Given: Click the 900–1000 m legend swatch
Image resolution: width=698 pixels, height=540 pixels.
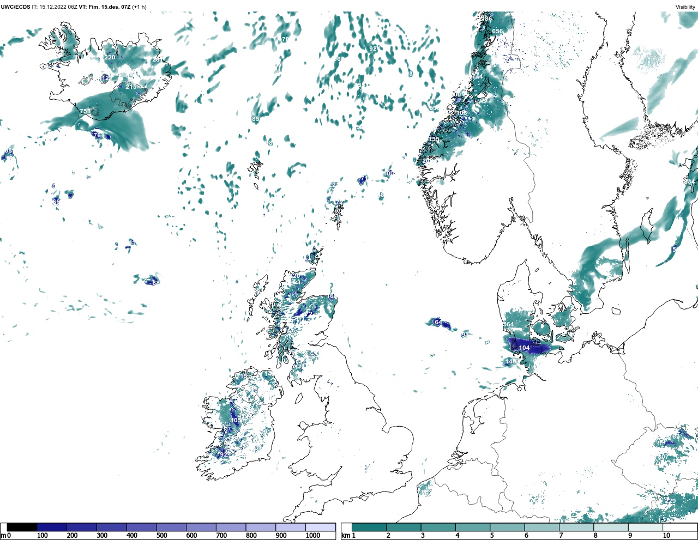Looking at the screenshot, I should click(x=290, y=527).
